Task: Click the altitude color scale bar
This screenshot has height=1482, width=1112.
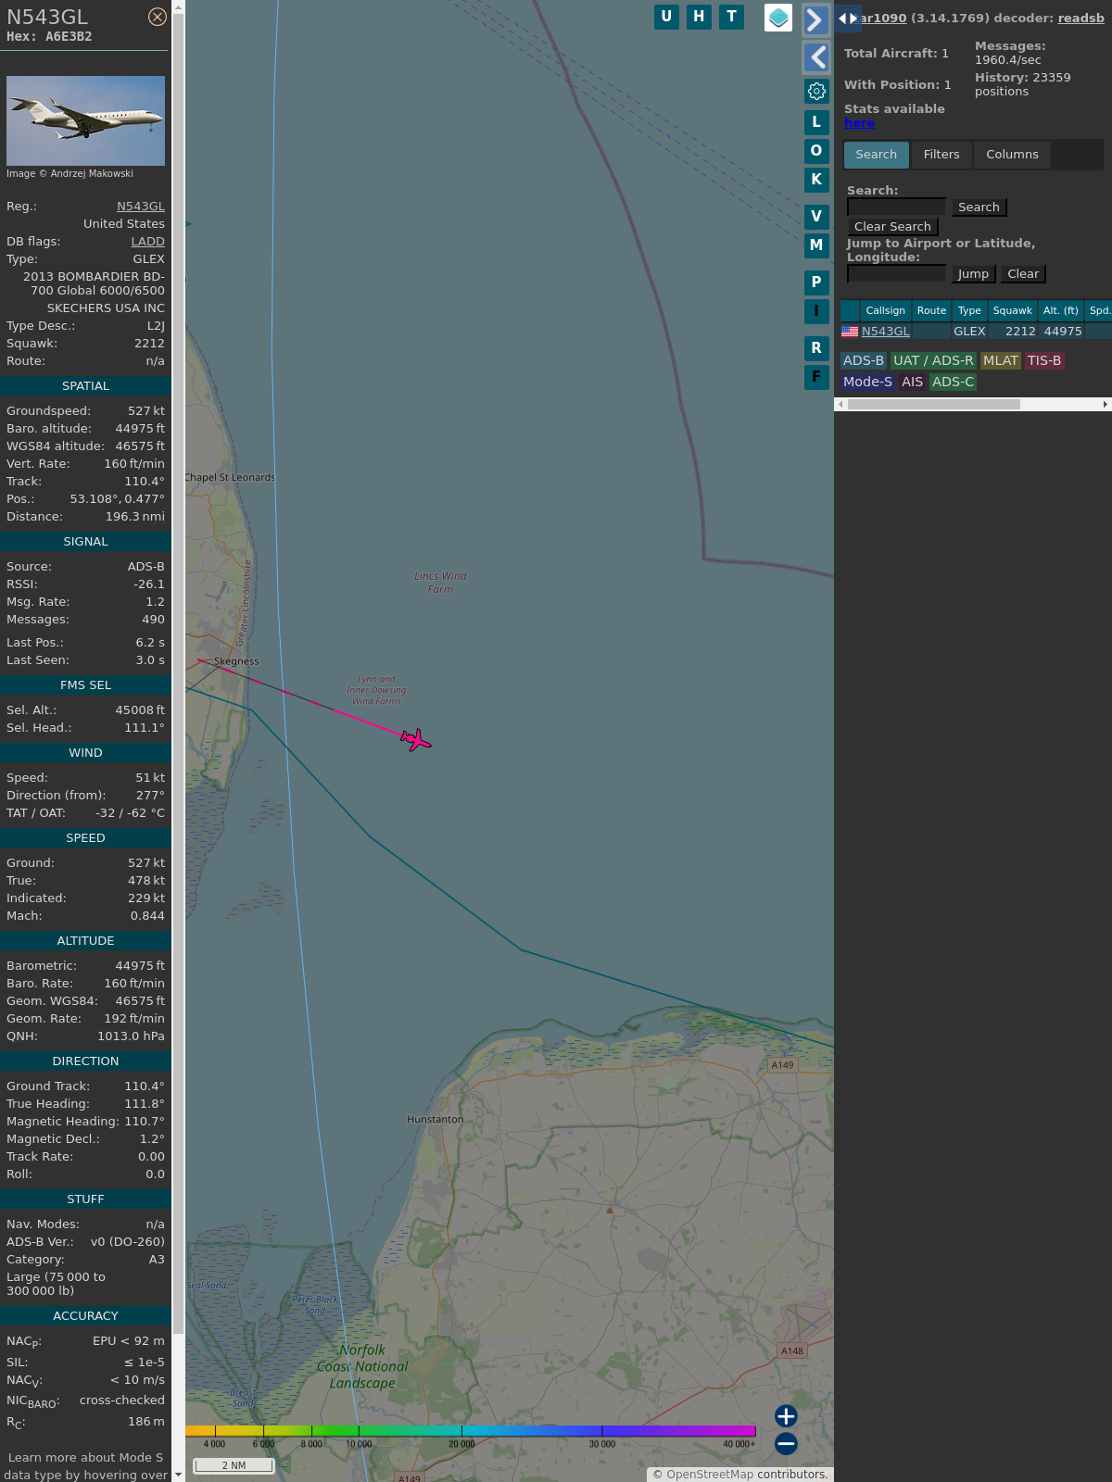Action: pyautogui.click(x=471, y=1431)
